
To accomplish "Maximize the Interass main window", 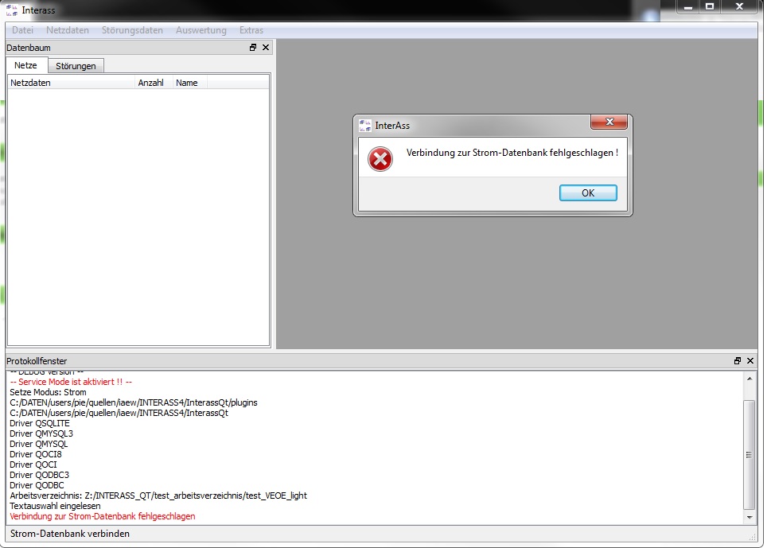I will pyautogui.click(x=710, y=7).
